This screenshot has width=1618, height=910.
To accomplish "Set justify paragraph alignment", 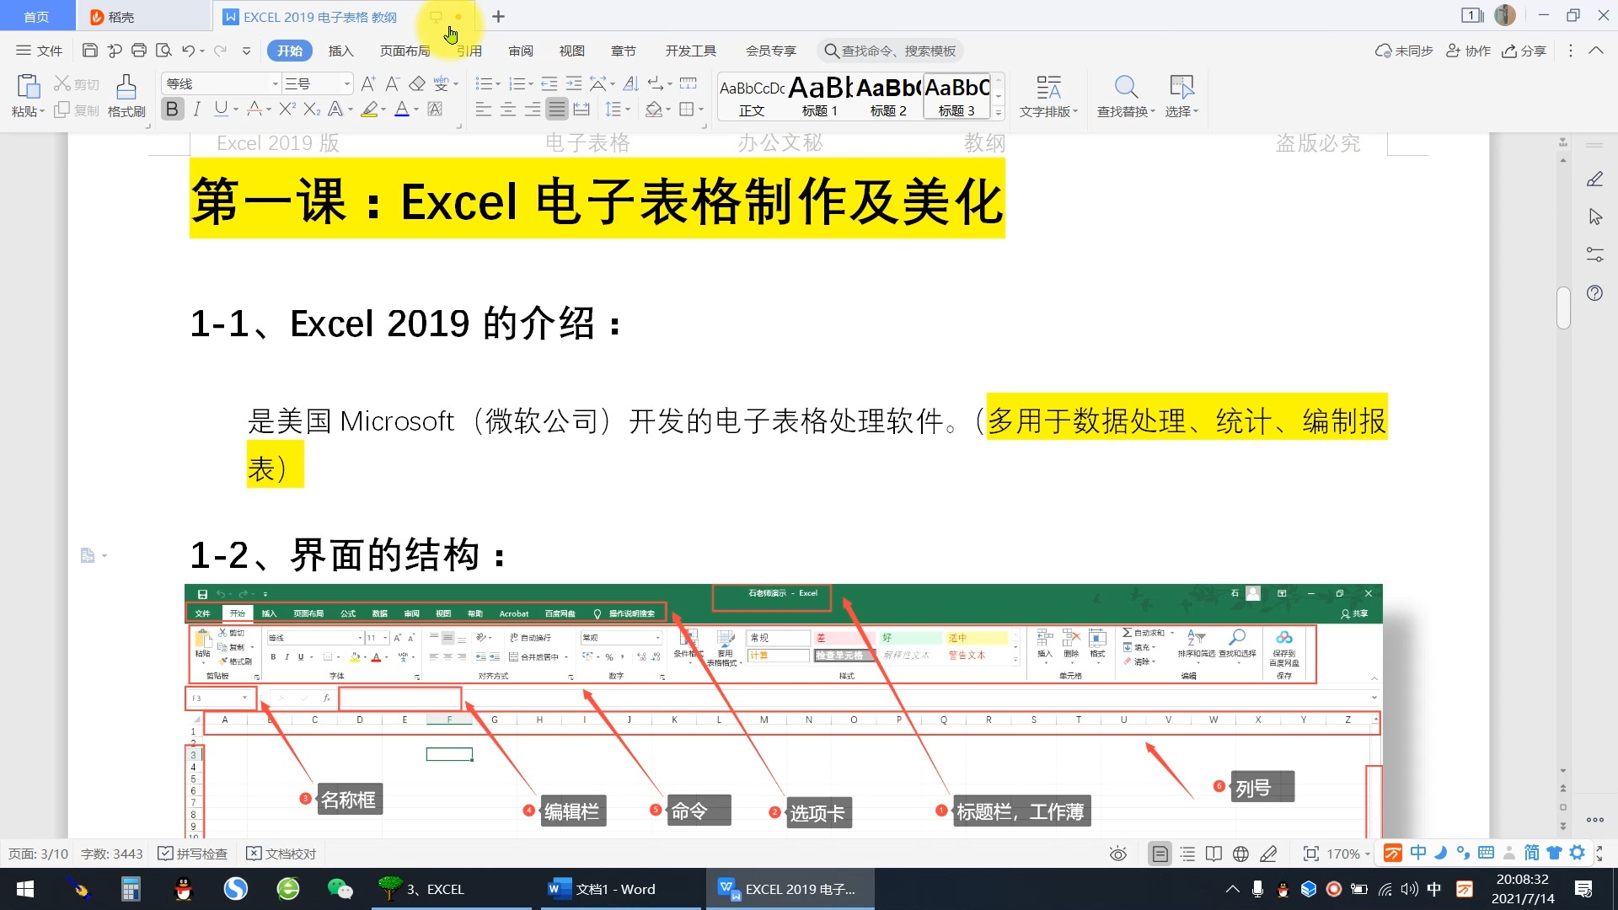I will (556, 109).
